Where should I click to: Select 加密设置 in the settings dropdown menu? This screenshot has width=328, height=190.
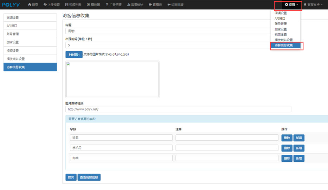pyautogui.click(x=281, y=29)
